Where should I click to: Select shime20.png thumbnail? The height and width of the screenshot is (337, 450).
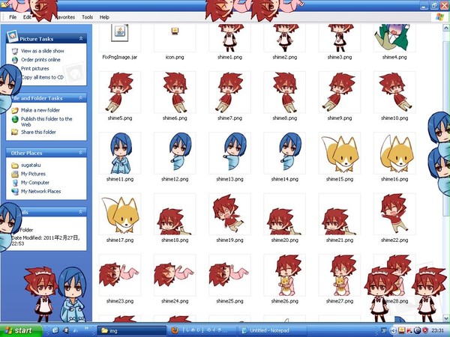285,214
